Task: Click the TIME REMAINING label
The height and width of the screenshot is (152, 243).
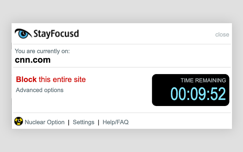Action: (x=203, y=80)
